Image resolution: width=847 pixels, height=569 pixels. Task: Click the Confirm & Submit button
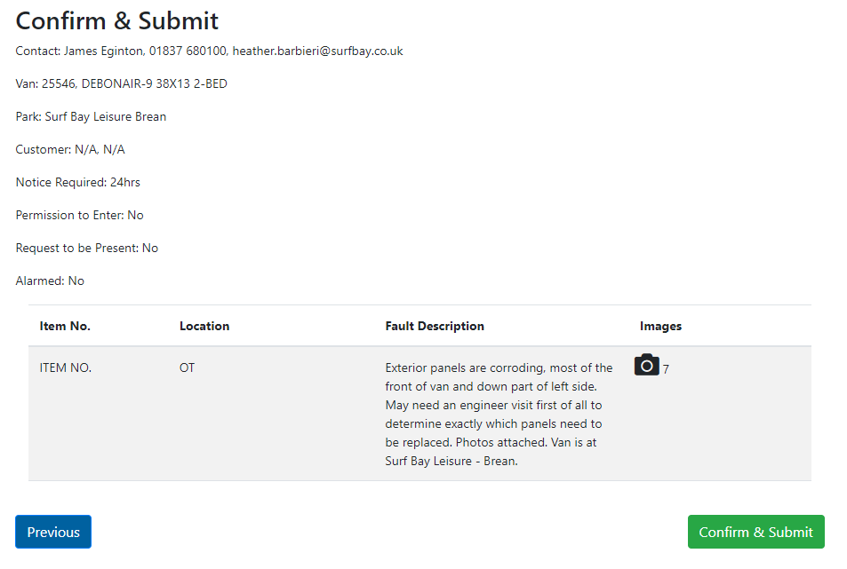(x=755, y=532)
